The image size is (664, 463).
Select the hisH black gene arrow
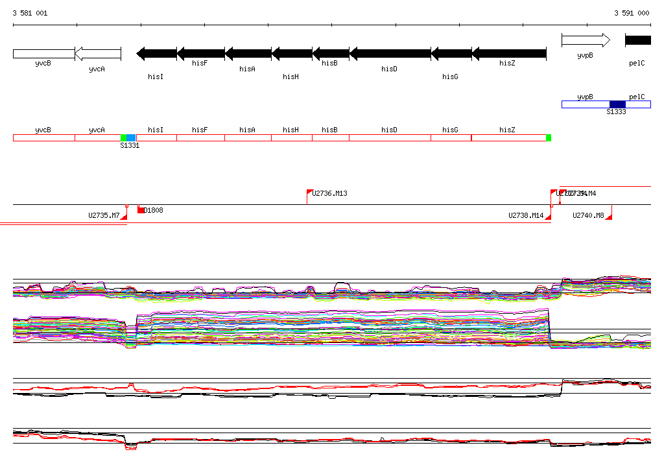pos(292,54)
